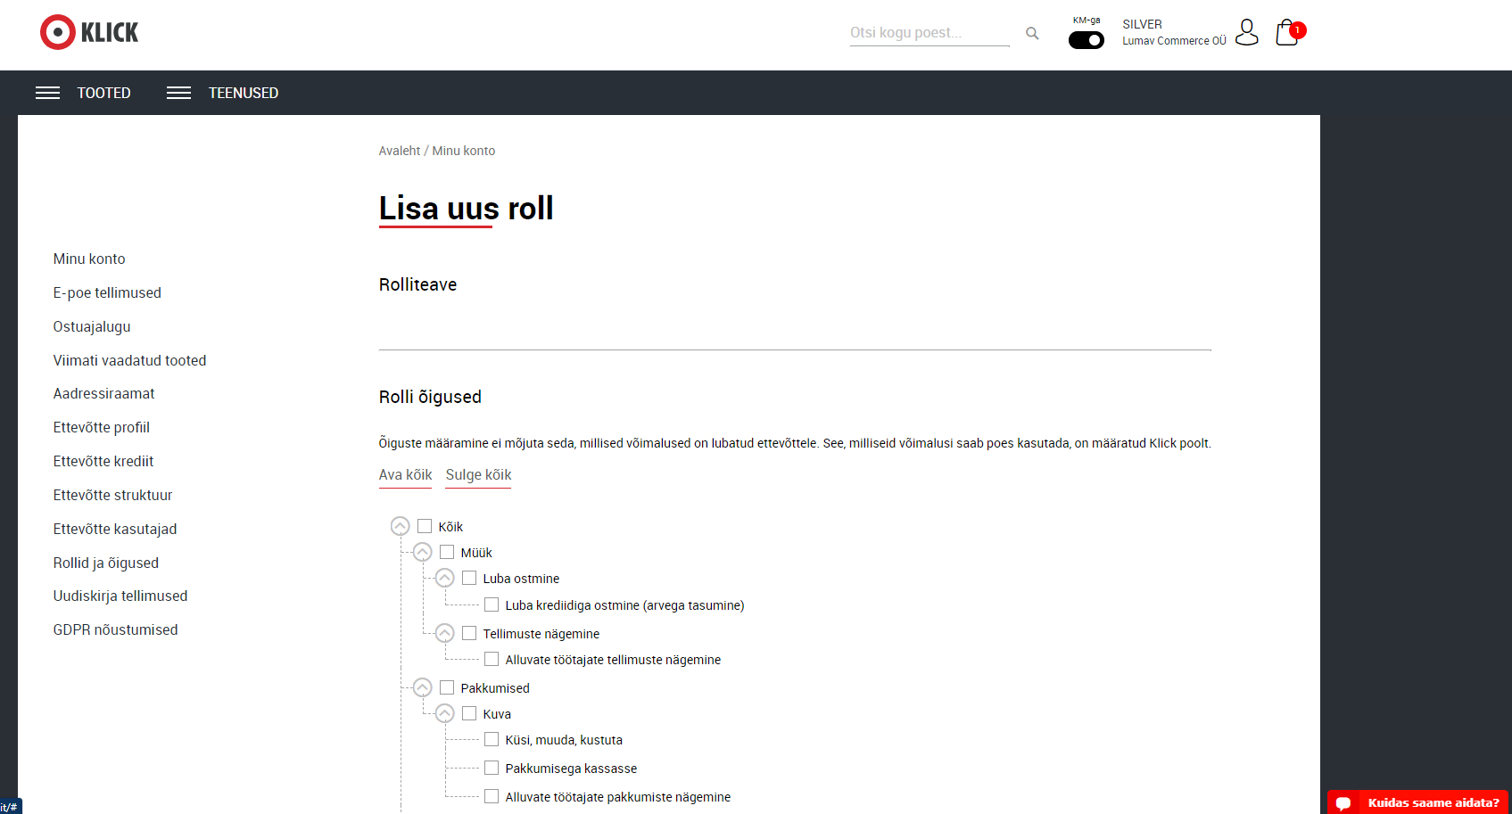
Task: Open the user account icon
Action: tap(1246, 33)
